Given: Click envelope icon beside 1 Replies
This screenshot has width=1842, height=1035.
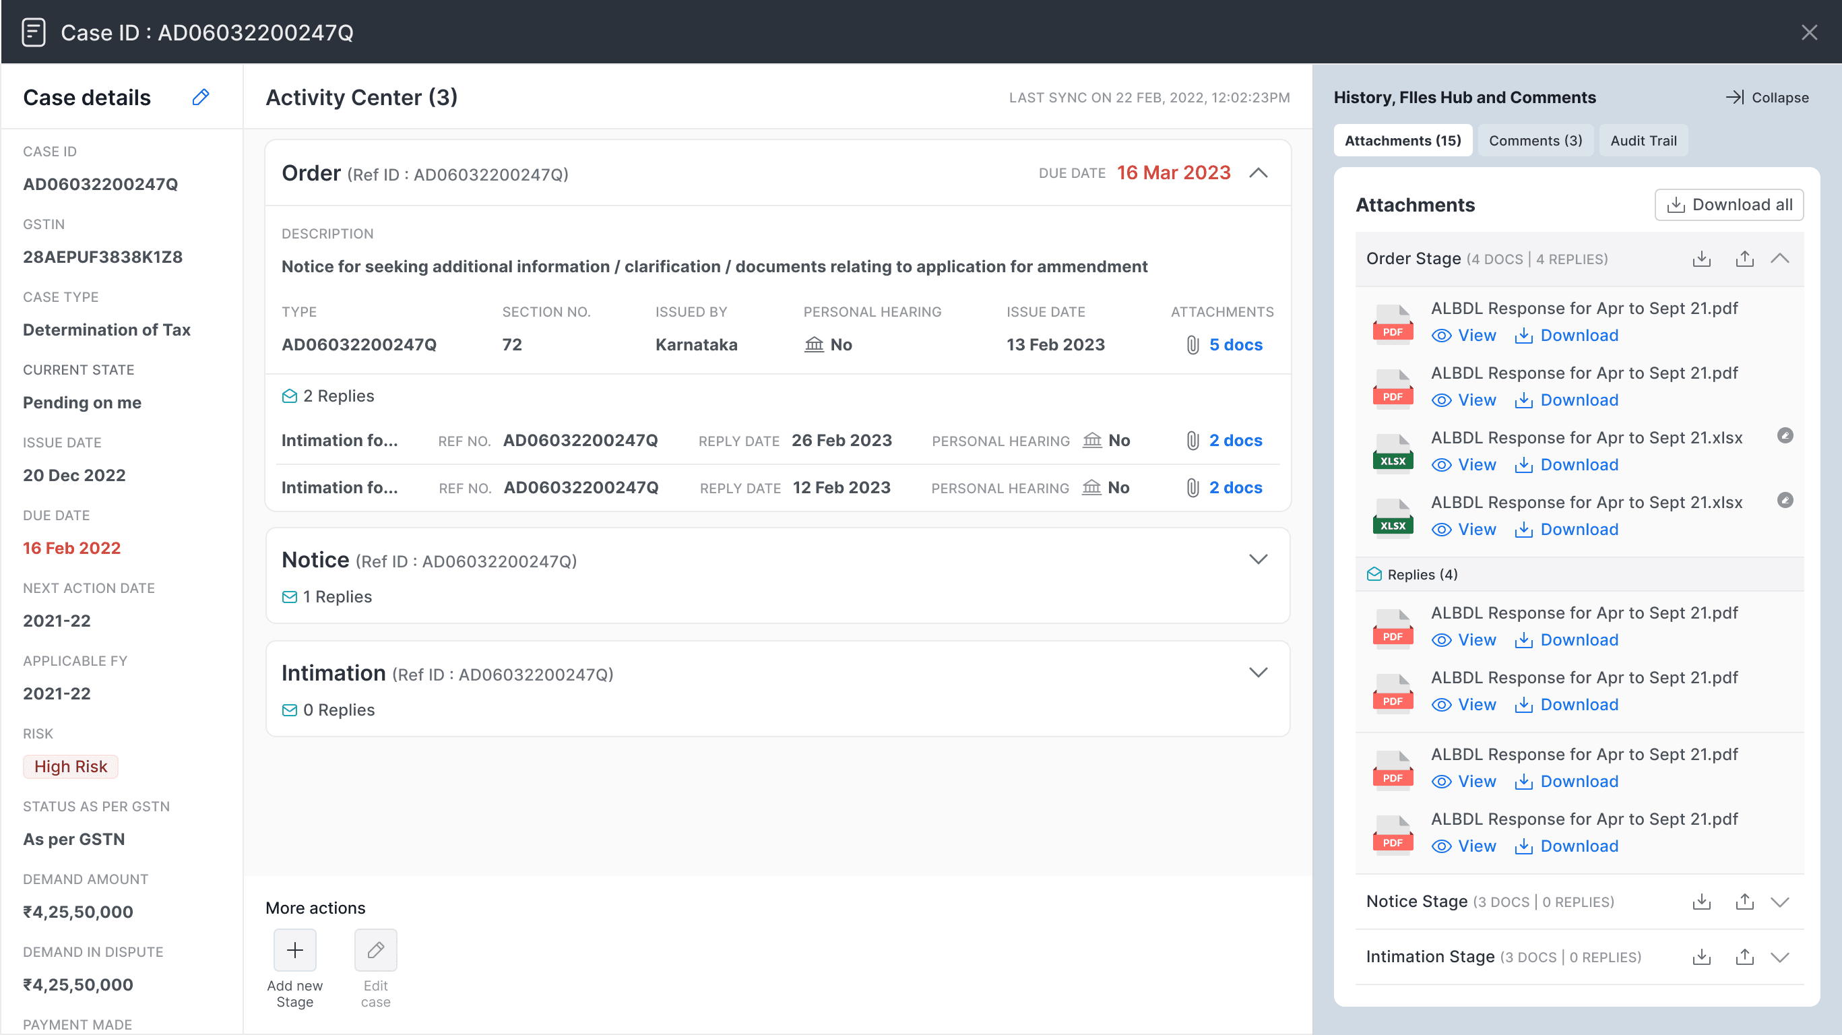Looking at the screenshot, I should click(290, 597).
